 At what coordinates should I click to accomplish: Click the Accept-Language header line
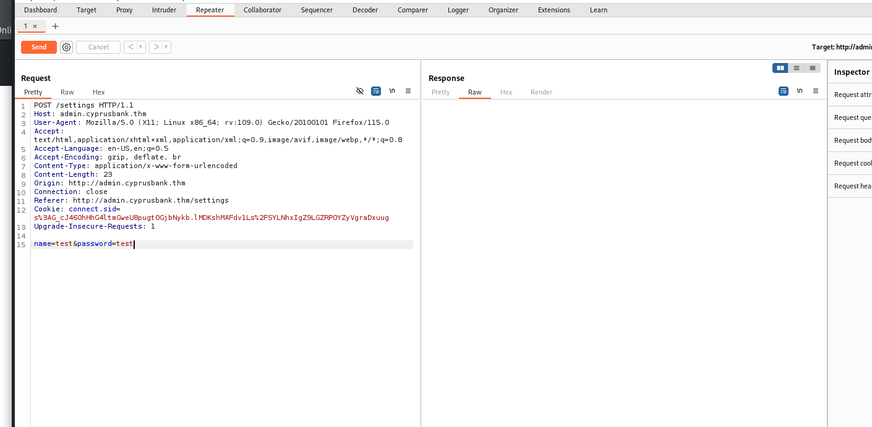tap(101, 148)
